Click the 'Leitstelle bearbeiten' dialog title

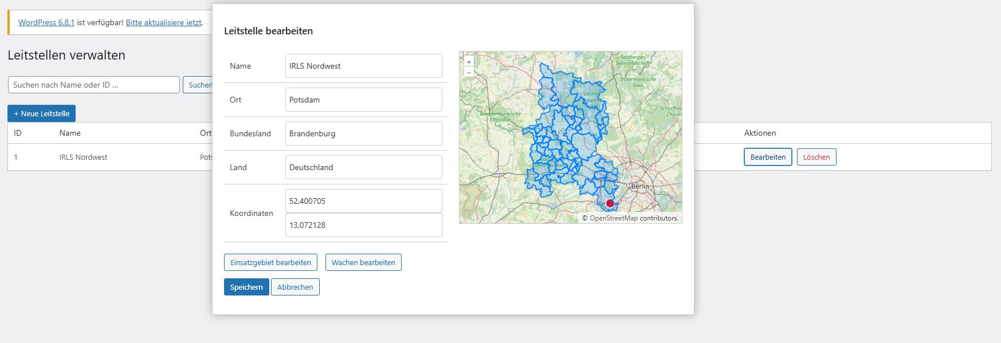point(268,31)
